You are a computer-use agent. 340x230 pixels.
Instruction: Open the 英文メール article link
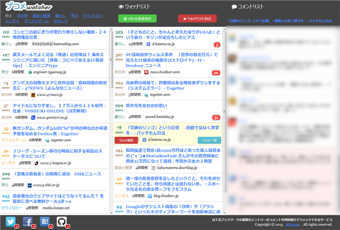(58, 60)
